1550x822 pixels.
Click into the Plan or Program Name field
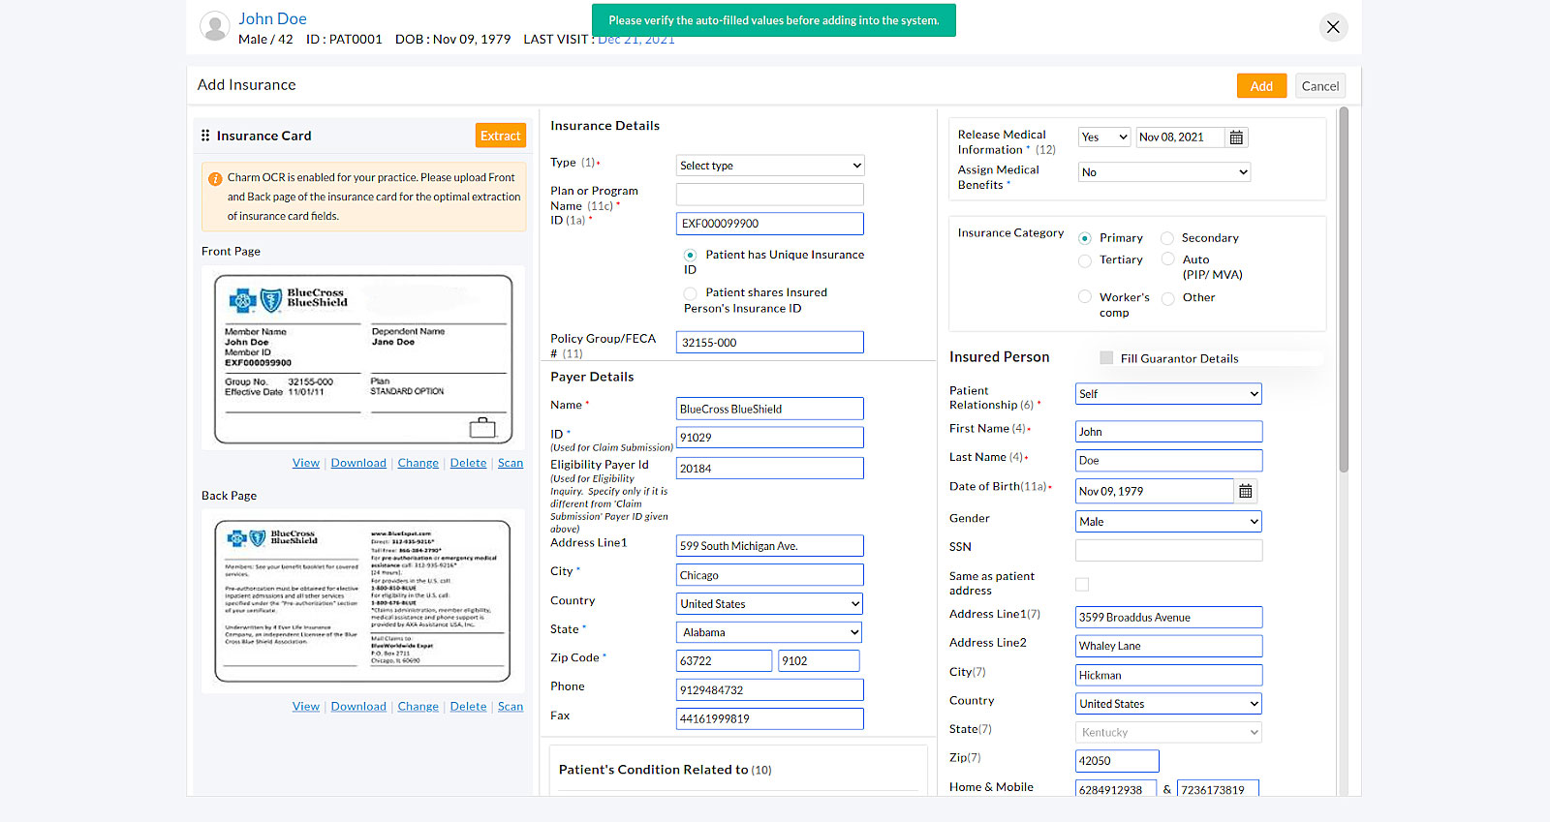click(769, 195)
